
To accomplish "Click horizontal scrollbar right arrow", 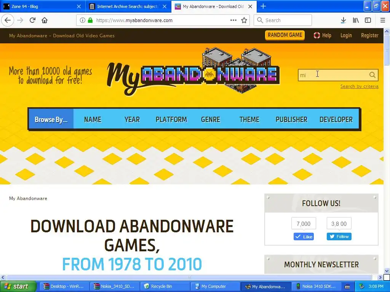I will (x=380, y=277).
